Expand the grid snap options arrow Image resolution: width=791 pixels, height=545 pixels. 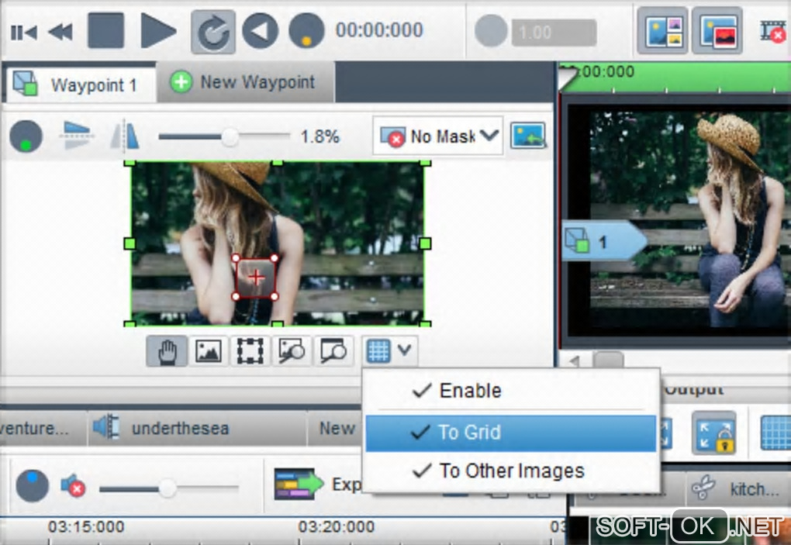(x=405, y=350)
